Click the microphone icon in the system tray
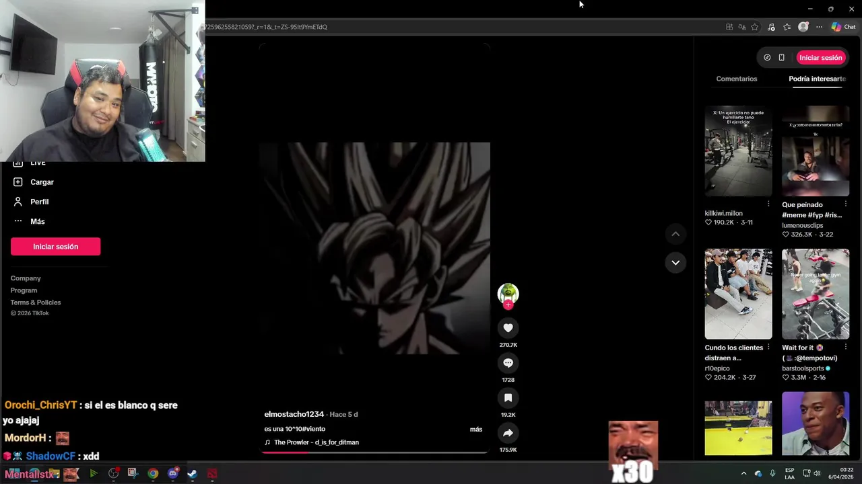 [x=772, y=473]
